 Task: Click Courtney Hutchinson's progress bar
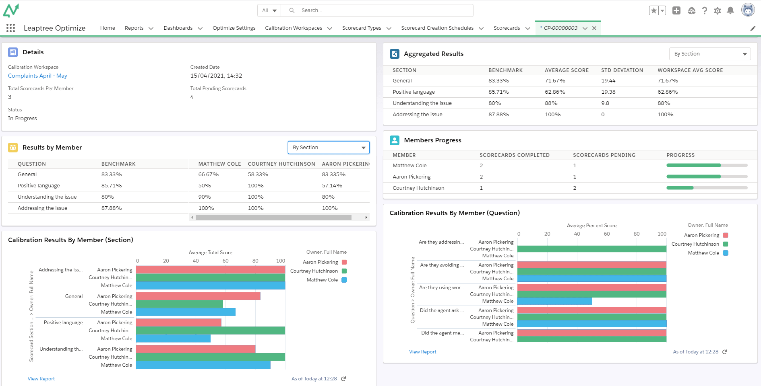point(707,188)
